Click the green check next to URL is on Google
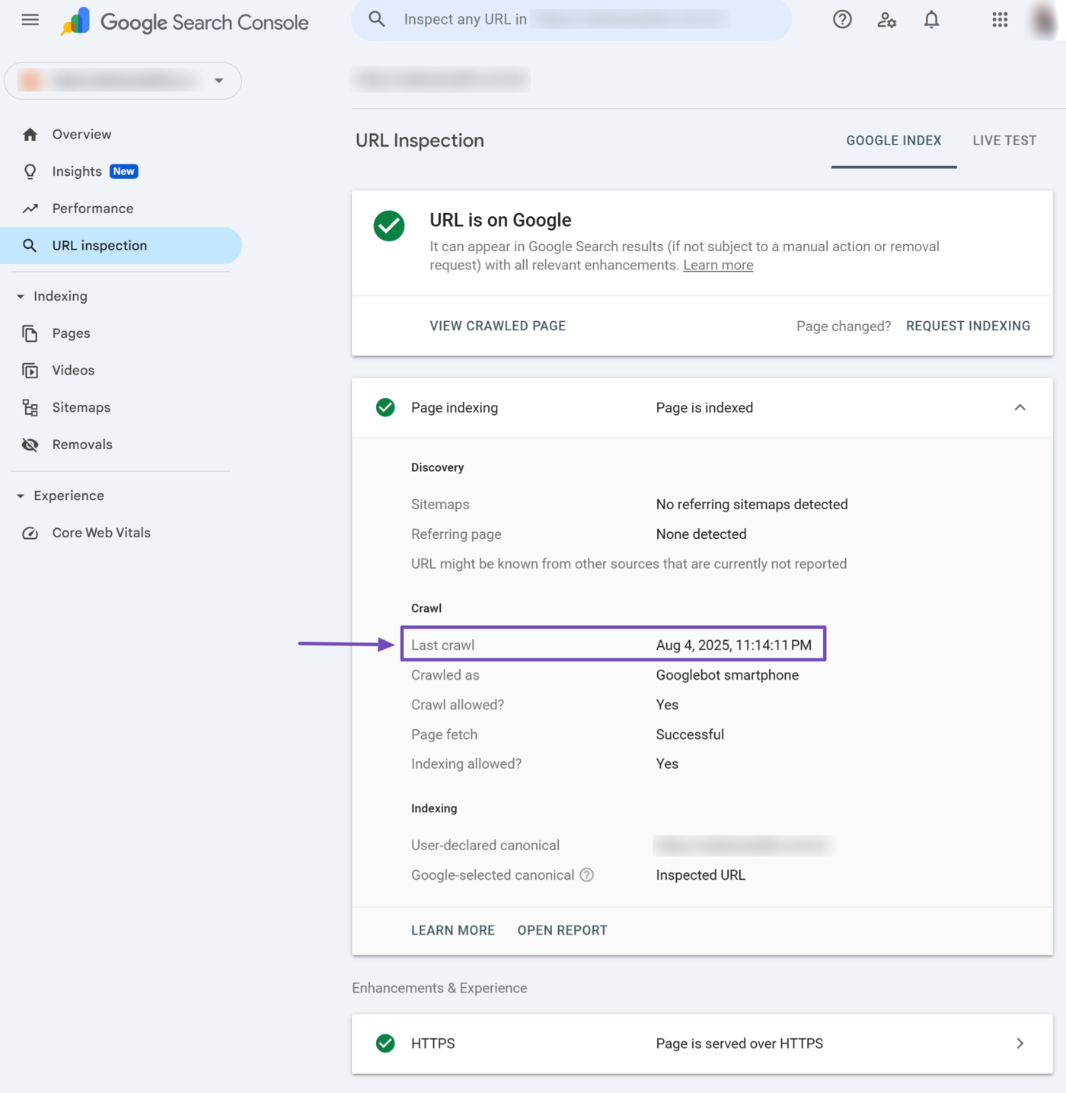The image size is (1066, 1093). [389, 226]
